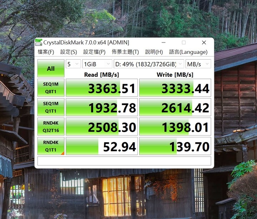Open the 說明(H) menu
257x219 pixels.
pyautogui.click(x=154, y=52)
